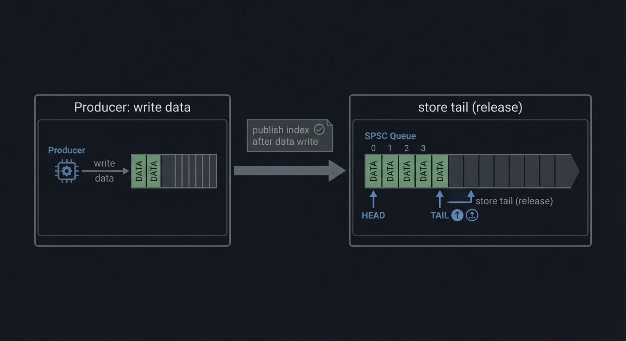Toggle the DATA cell at queue index 3
The image size is (626, 341).
[x=423, y=170]
